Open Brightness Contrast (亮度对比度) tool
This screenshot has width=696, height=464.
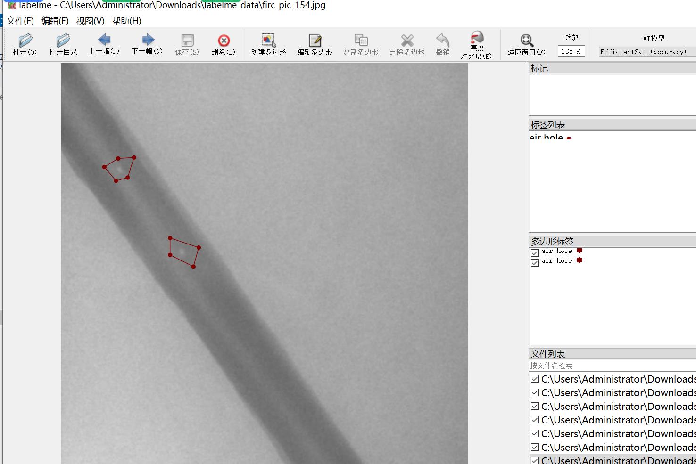476,45
